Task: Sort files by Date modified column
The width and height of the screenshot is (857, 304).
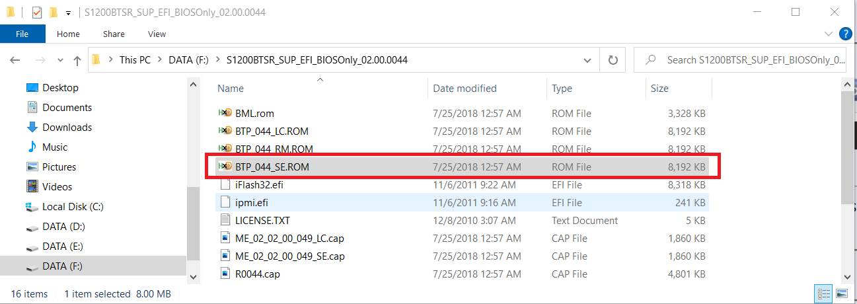Action: pyautogui.click(x=465, y=89)
